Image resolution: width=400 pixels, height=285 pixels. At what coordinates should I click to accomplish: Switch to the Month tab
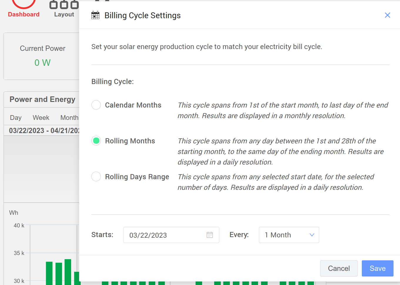pos(69,118)
